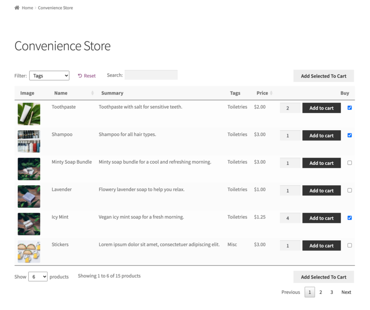The width and height of the screenshot is (370, 310).
Task: Click the Next pagination link
Action: point(346,292)
